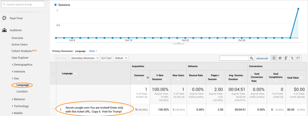Expand the Demographics section in sidebar

pyautogui.click(x=23, y=65)
